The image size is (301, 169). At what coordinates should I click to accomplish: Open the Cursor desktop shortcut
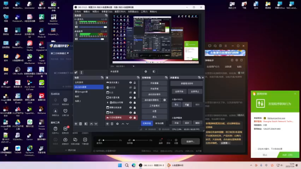click(x=30, y=137)
